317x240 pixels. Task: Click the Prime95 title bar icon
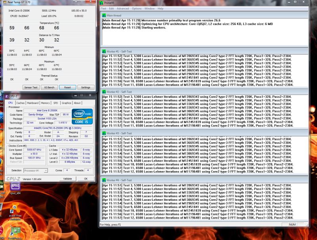101,3
